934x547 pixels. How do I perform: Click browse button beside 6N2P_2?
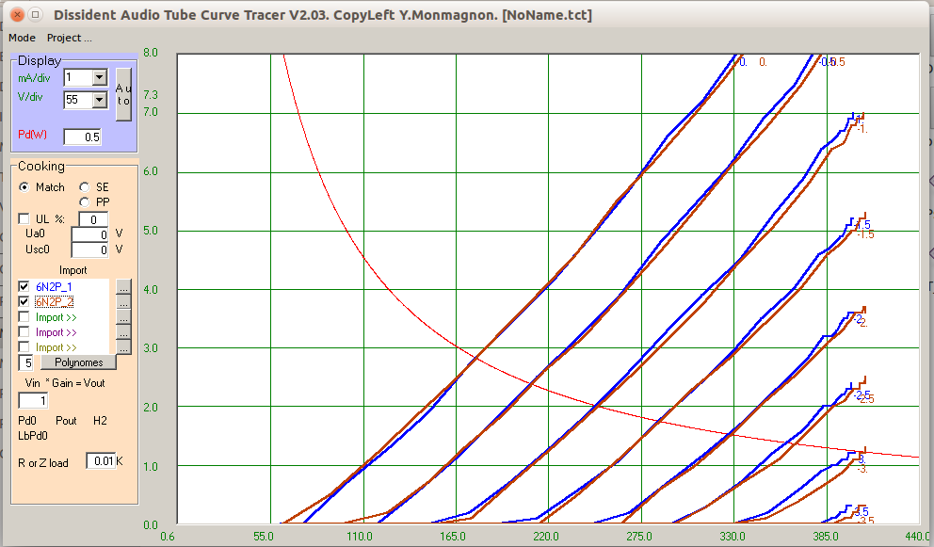click(x=123, y=302)
